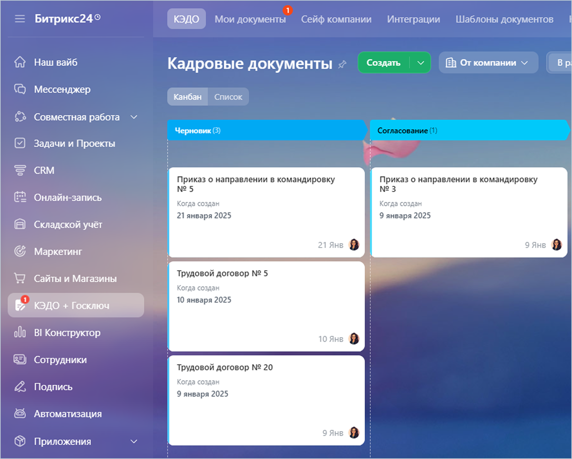The image size is (572, 459).
Task: Open Шаблоны документов tab
Action: (504, 19)
